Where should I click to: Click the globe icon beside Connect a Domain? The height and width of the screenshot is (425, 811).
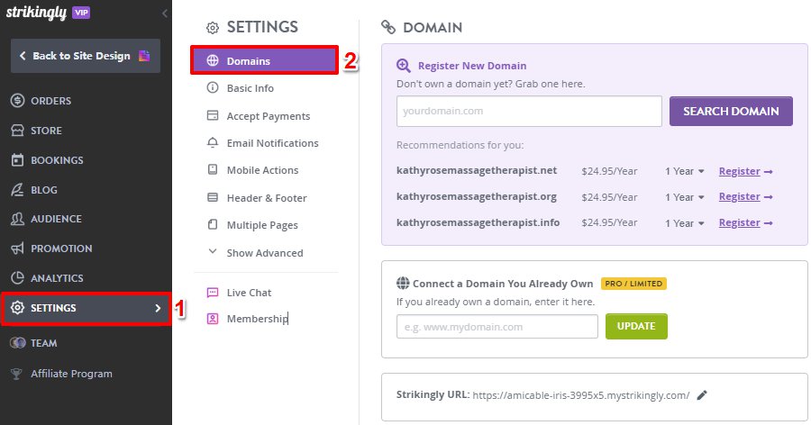[403, 283]
